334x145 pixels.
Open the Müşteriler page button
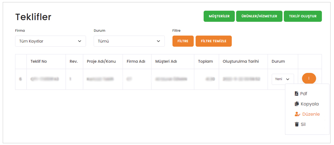click(x=219, y=16)
